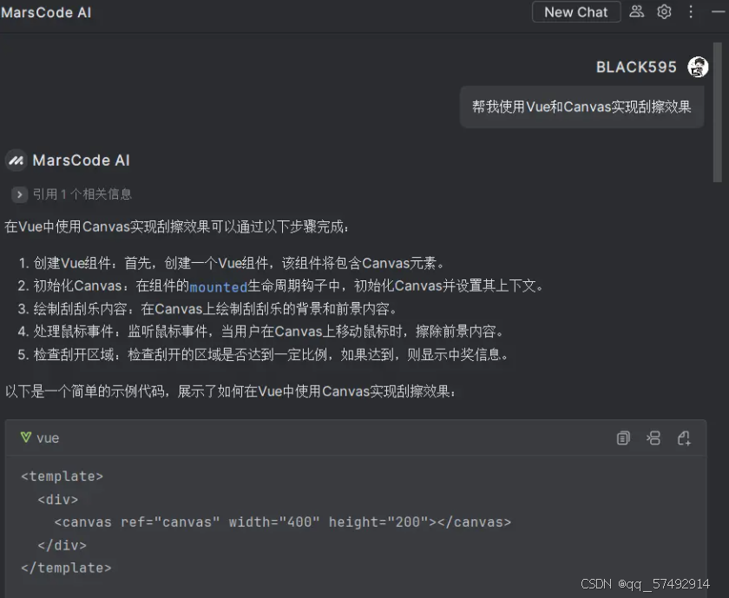Click the mounted code keyword
Viewport: 729px width, 598px height.
coord(219,287)
